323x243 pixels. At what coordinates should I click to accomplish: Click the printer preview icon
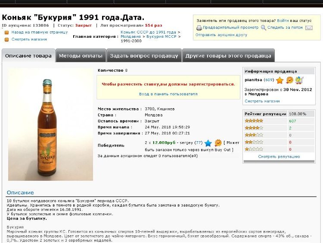tap(199, 27)
